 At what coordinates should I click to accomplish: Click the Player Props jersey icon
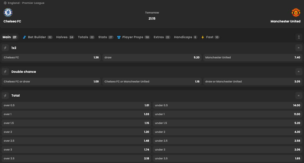click(119, 37)
